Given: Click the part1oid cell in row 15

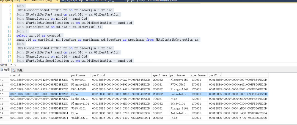Looking at the screenshot, I should click(121, 94).
